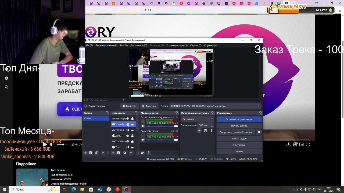The image size is (344, 193).
Task: Unlock the Заказ тре source
Action: pyautogui.click(x=132, y=118)
